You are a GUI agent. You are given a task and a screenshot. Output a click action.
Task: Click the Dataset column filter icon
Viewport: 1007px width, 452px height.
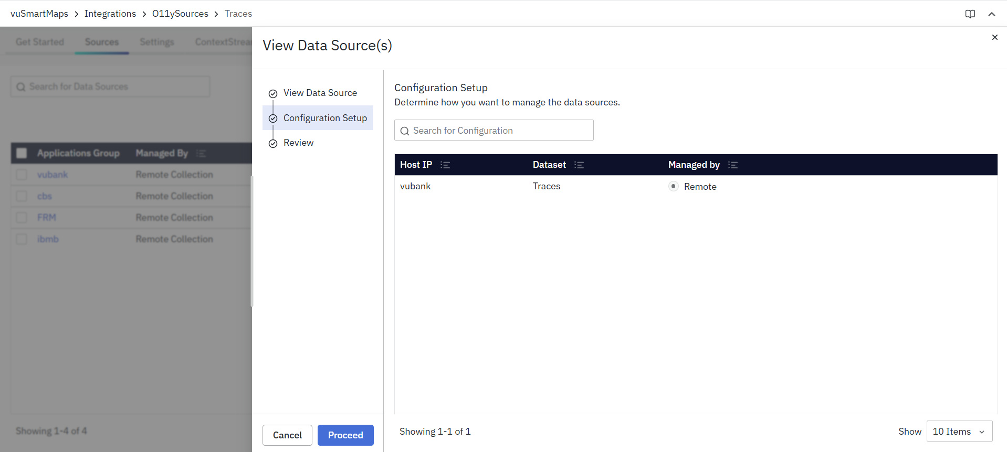click(x=579, y=165)
